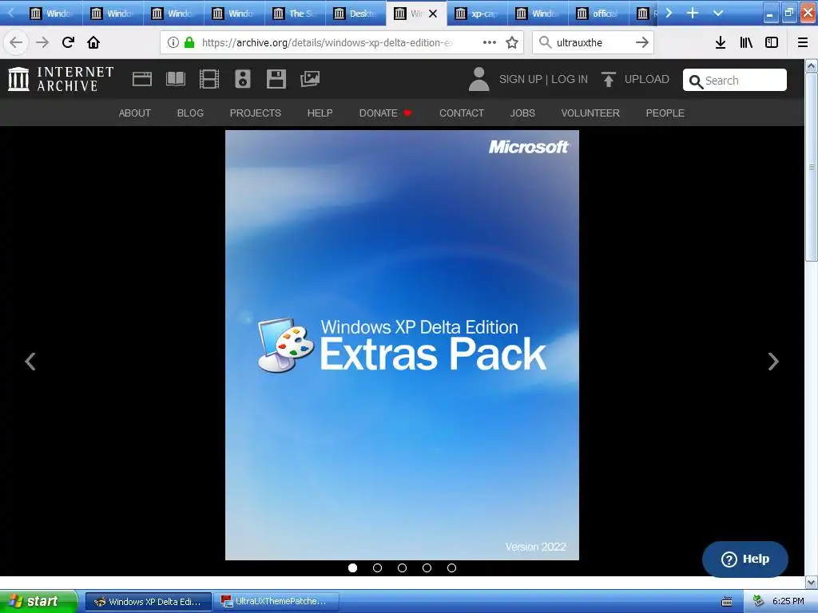
Task: Open Internet Archive software floppy icon
Action: click(x=276, y=79)
